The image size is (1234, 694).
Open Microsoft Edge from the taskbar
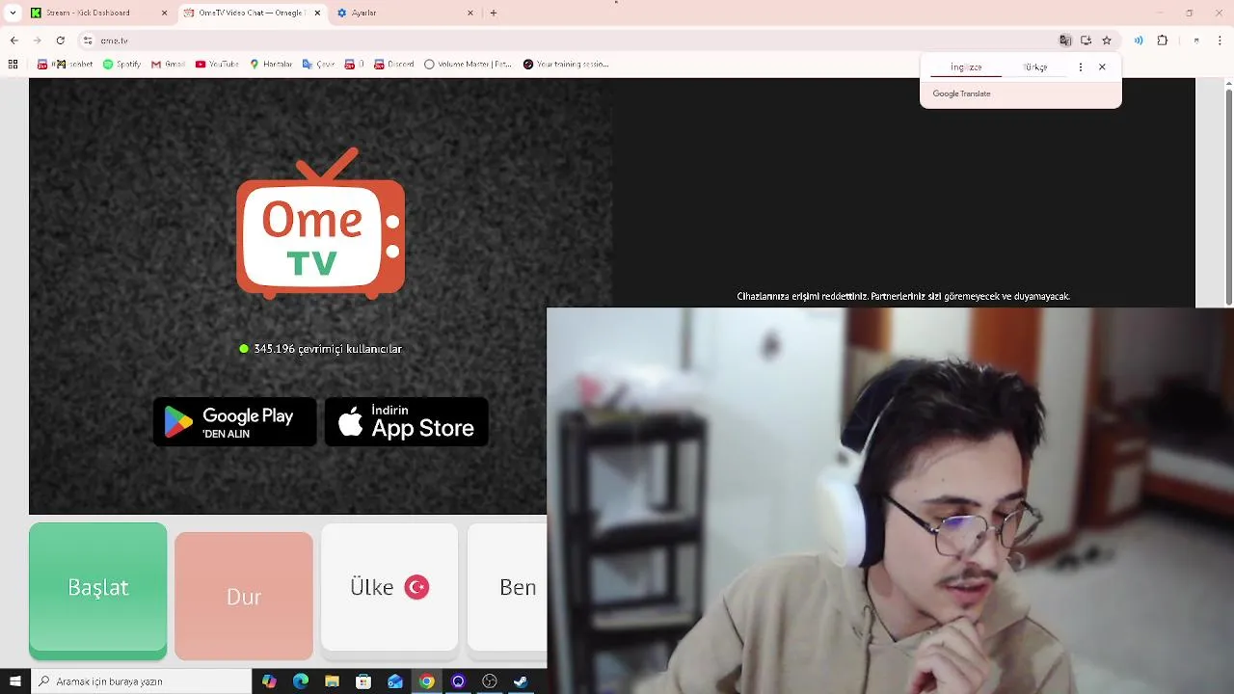click(301, 681)
